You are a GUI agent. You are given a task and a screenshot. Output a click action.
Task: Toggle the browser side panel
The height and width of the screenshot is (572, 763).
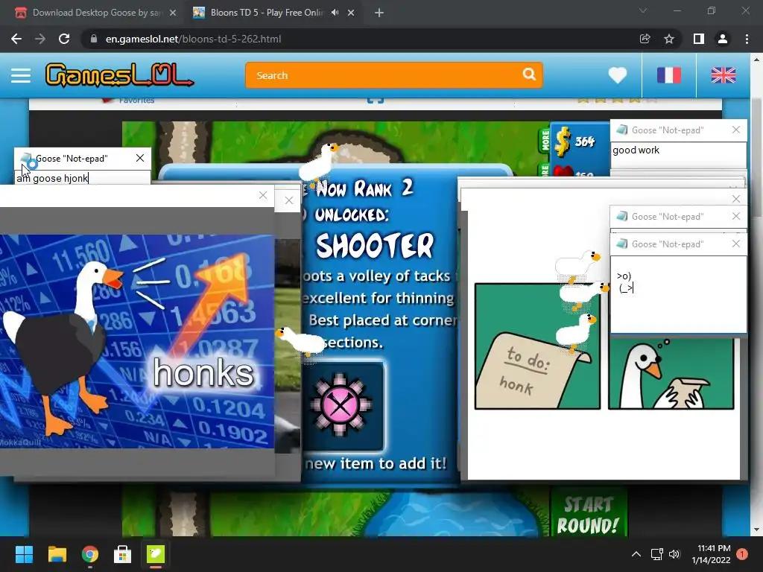click(x=699, y=39)
